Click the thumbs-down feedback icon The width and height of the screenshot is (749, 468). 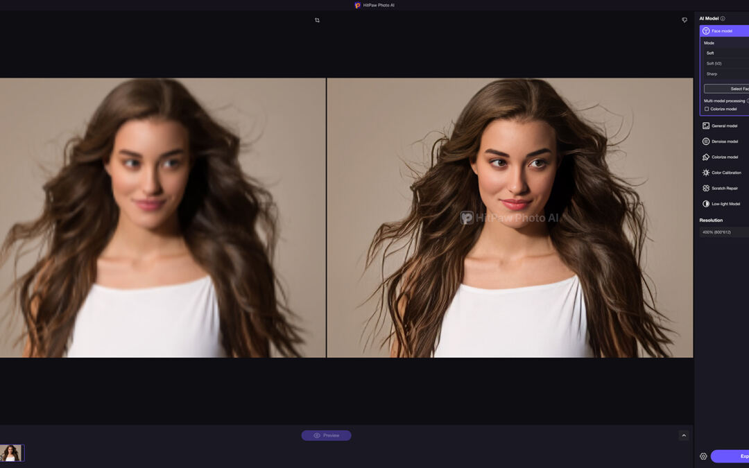tap(685, 20)
